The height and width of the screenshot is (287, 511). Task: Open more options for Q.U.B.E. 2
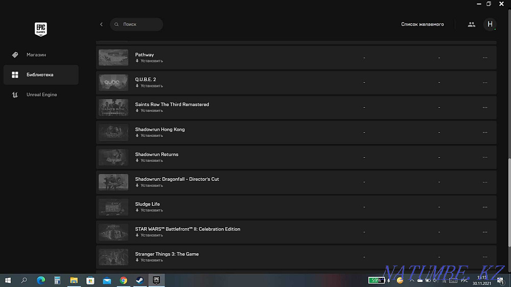click(485, 82)
